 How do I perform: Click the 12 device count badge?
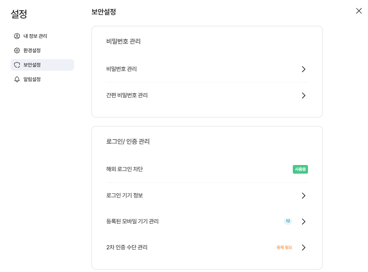(x=288, y=221)
